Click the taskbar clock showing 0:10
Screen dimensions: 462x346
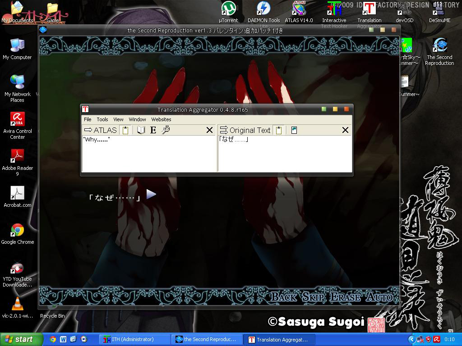pos(449,340)
